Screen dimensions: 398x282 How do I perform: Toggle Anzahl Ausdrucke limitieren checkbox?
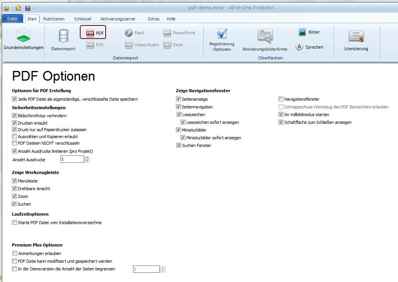(x=15, y=151)
